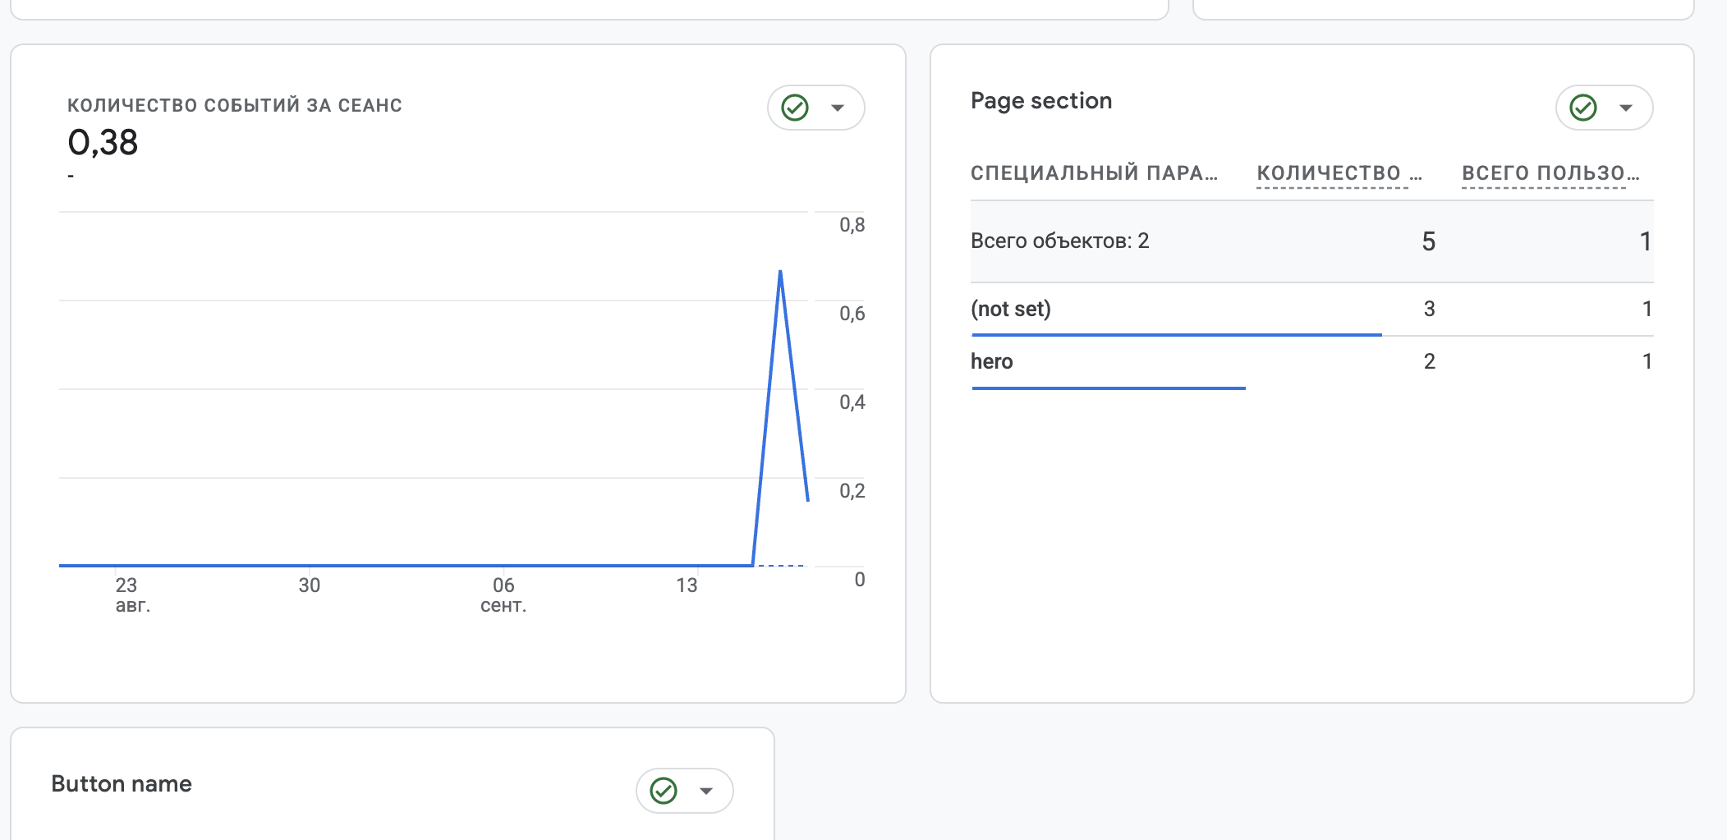The height and width of the screenshot is (840, 1727).
Task: Open dropdown arrow on events-per-session card
Action: pos(838,108)
